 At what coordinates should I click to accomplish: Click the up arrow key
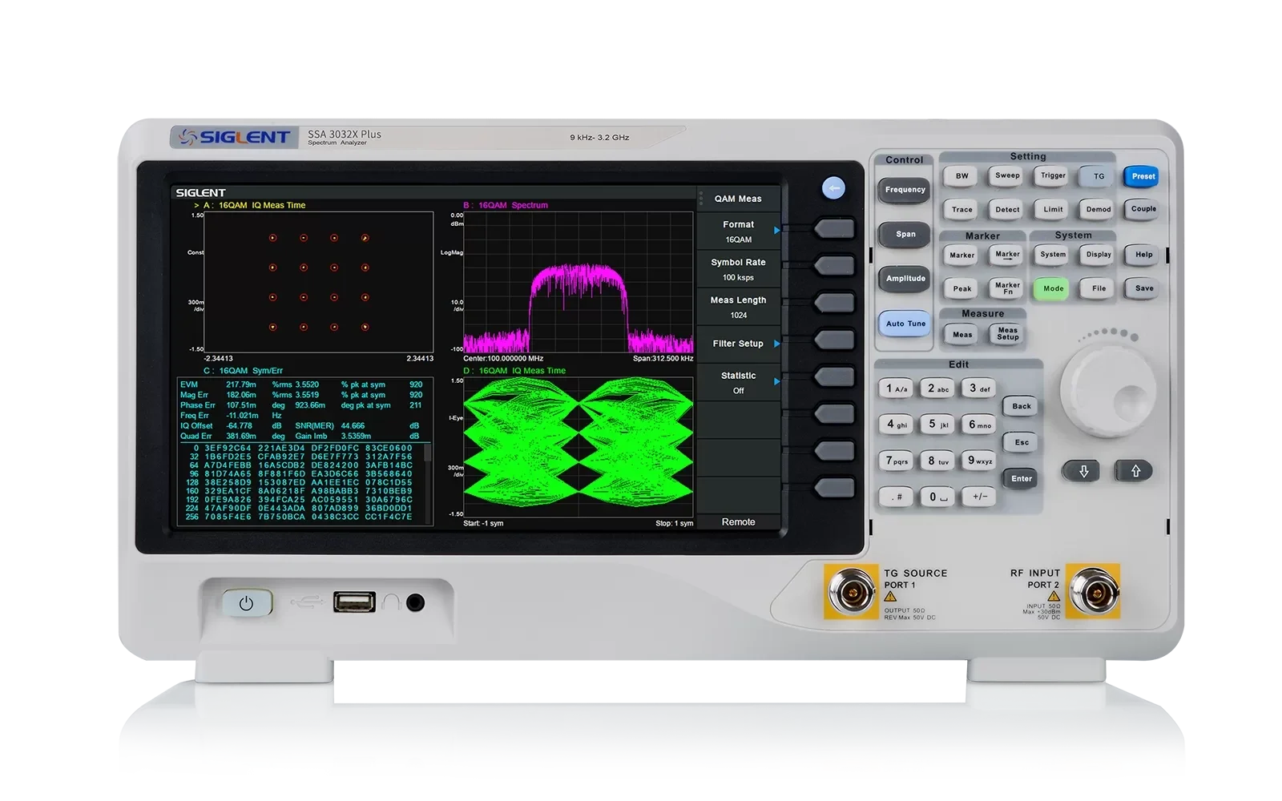point(1135,471)
